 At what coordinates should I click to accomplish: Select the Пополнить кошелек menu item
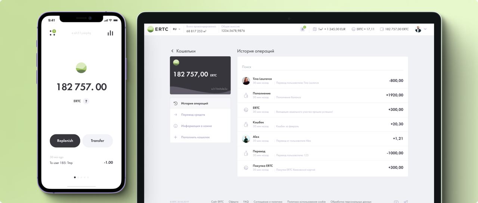pos(200,137)
